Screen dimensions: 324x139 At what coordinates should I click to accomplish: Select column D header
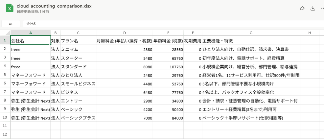coord(125,33)
